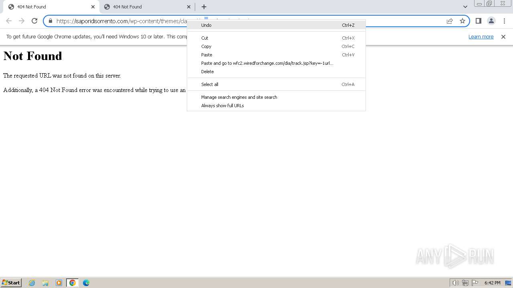Screen dimensions: 513x288
Task: Open File Explorer folder in taskbar
Action: 45,283
